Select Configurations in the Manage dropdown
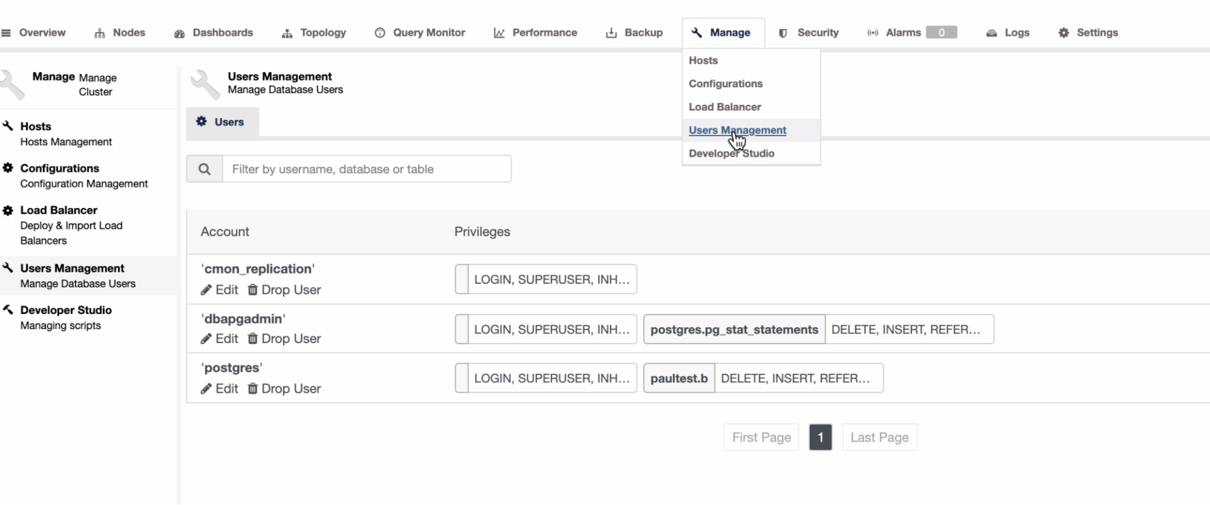 pyautogui.click(x=726, y=83)
